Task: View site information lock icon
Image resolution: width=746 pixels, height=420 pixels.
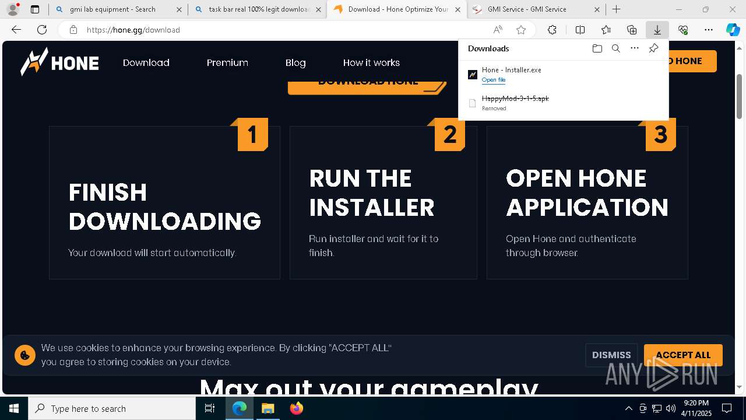Action: (73, 30)
